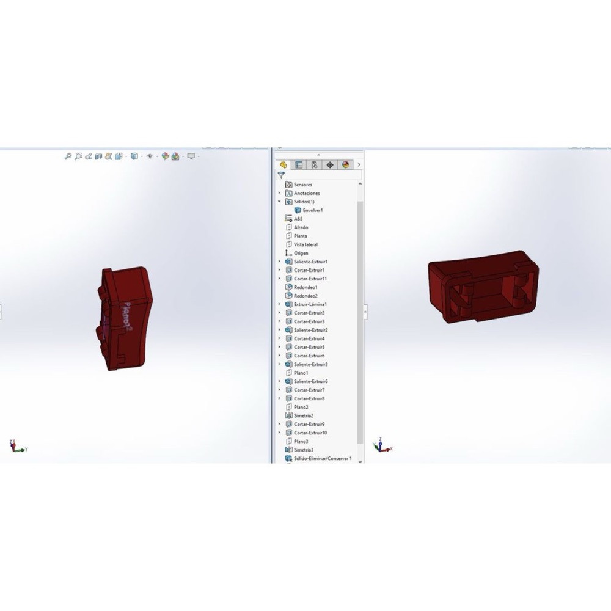Click the Hide/Show Items eye icon
Image resolution: width=611 pixels, height=611 pixels.
(150, 156)
